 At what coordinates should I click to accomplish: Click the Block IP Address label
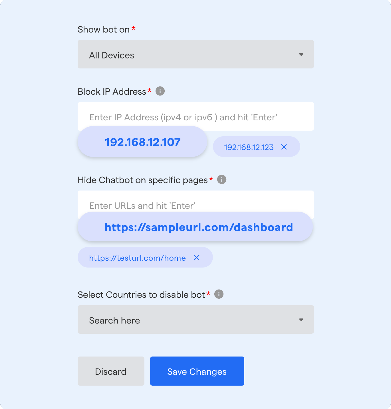[x=112, y=91]
